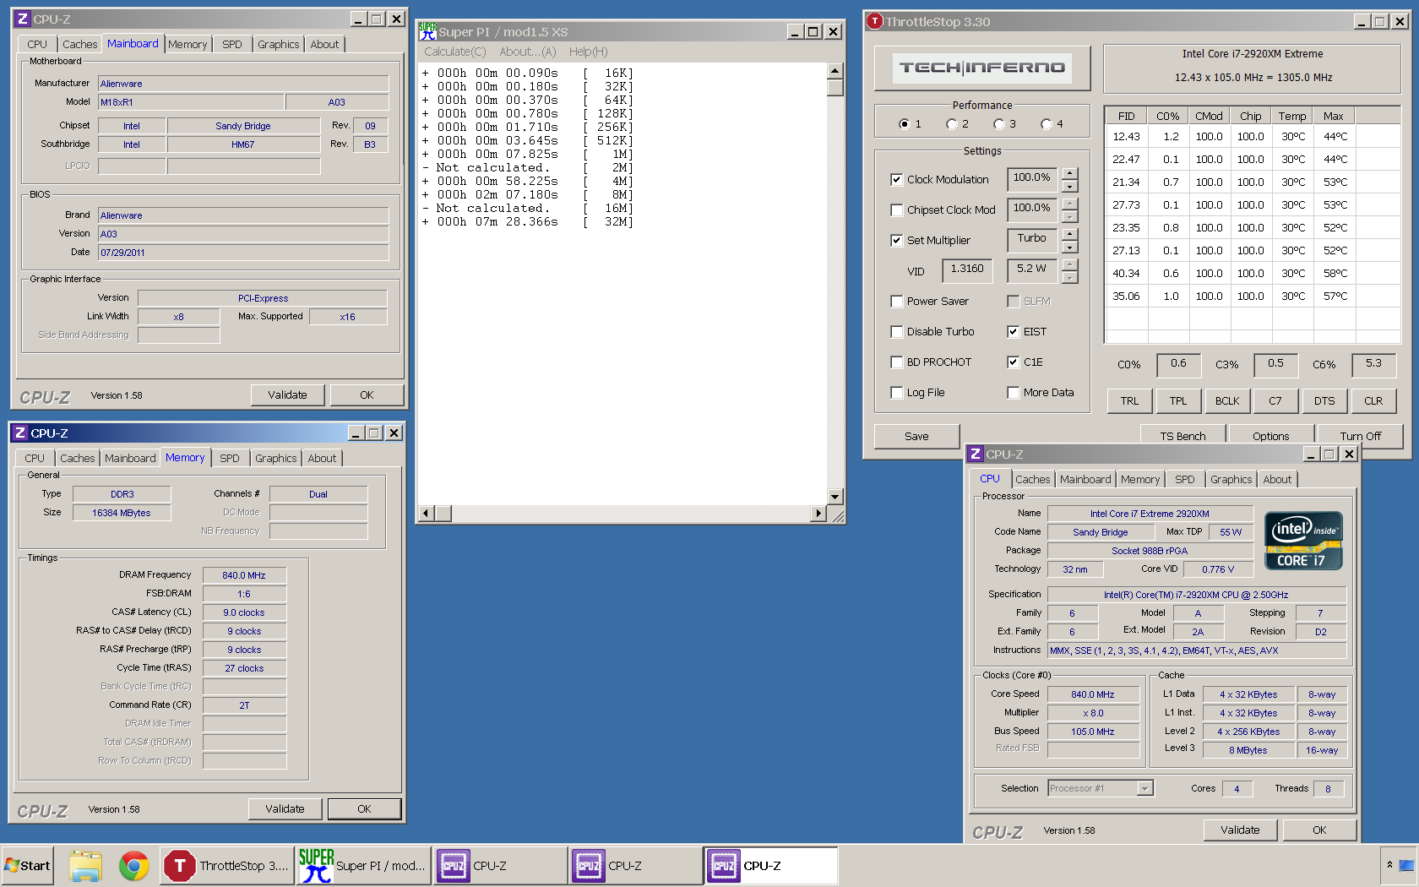Click the TS Bench button

(x=1182, y=436)
